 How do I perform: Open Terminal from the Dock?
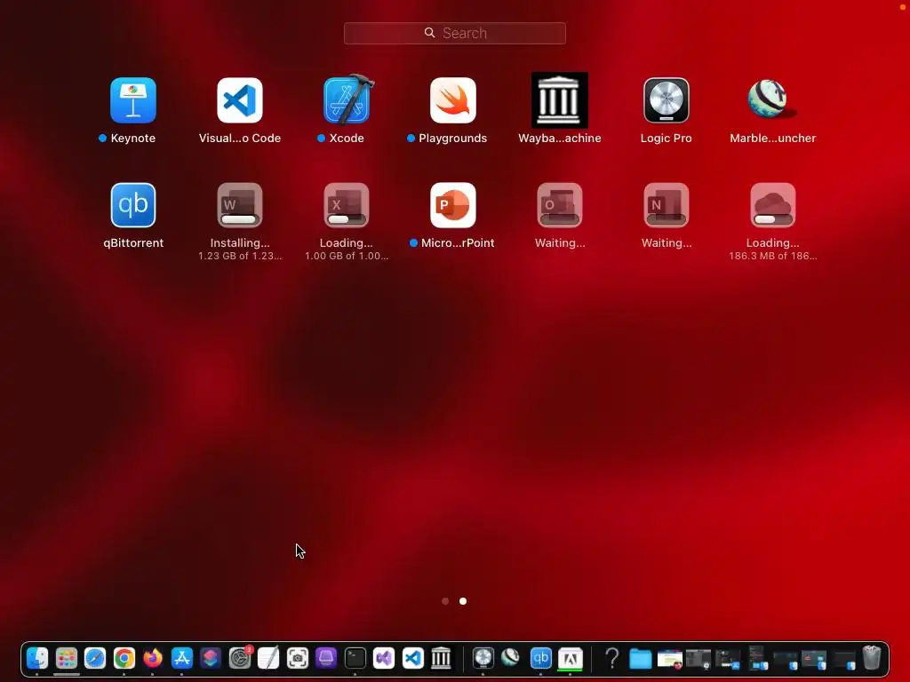pos(355,658)
